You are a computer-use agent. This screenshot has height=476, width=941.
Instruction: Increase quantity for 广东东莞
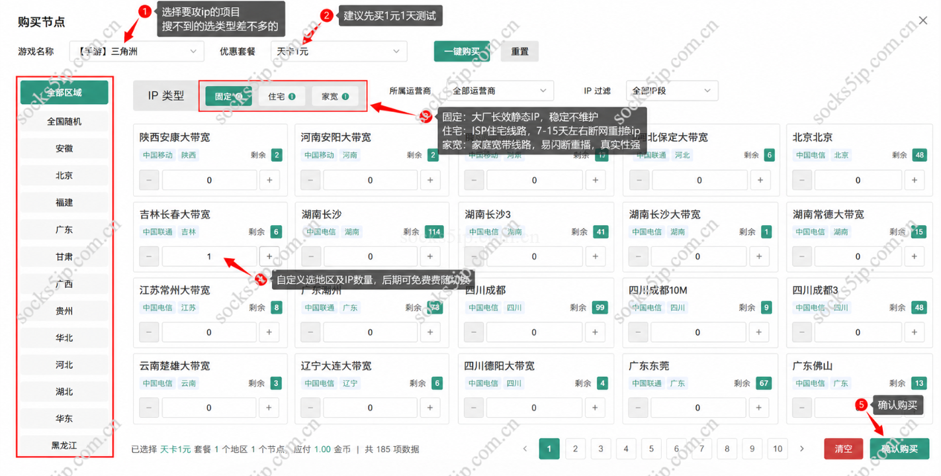point(760,408)
